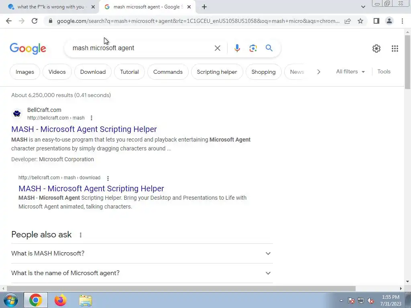Click 'Developer: Microsoft Corporation' text
This screenshot has height=308, width=411.
pyautogui.click(x=53, y=159)
